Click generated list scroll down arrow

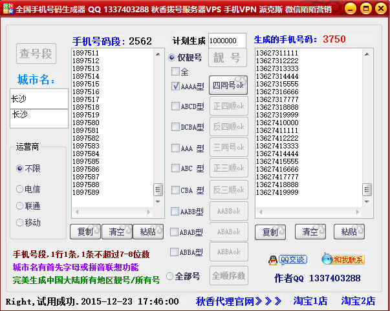point(367,201)
